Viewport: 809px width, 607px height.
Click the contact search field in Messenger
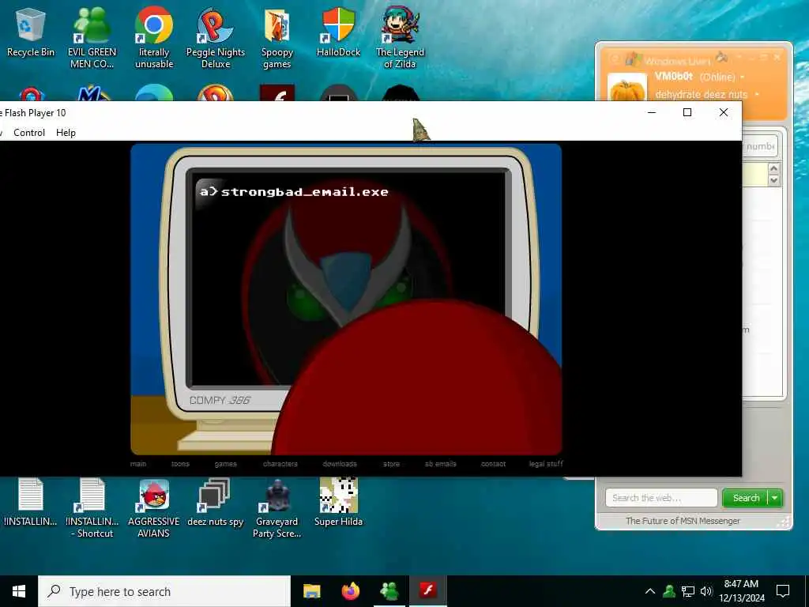[x=759, y=146]
